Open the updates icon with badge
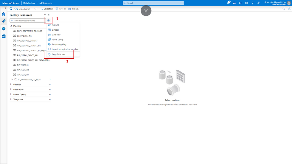 pos(228,3)
